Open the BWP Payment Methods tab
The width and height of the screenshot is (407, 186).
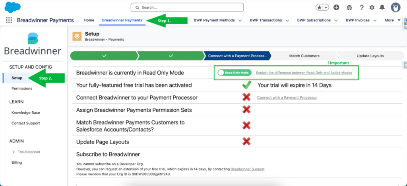214,20
